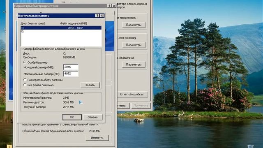This screenshot has height=148, width=263.
Task: Click Отмена button in system properties window
Action: 123,106
